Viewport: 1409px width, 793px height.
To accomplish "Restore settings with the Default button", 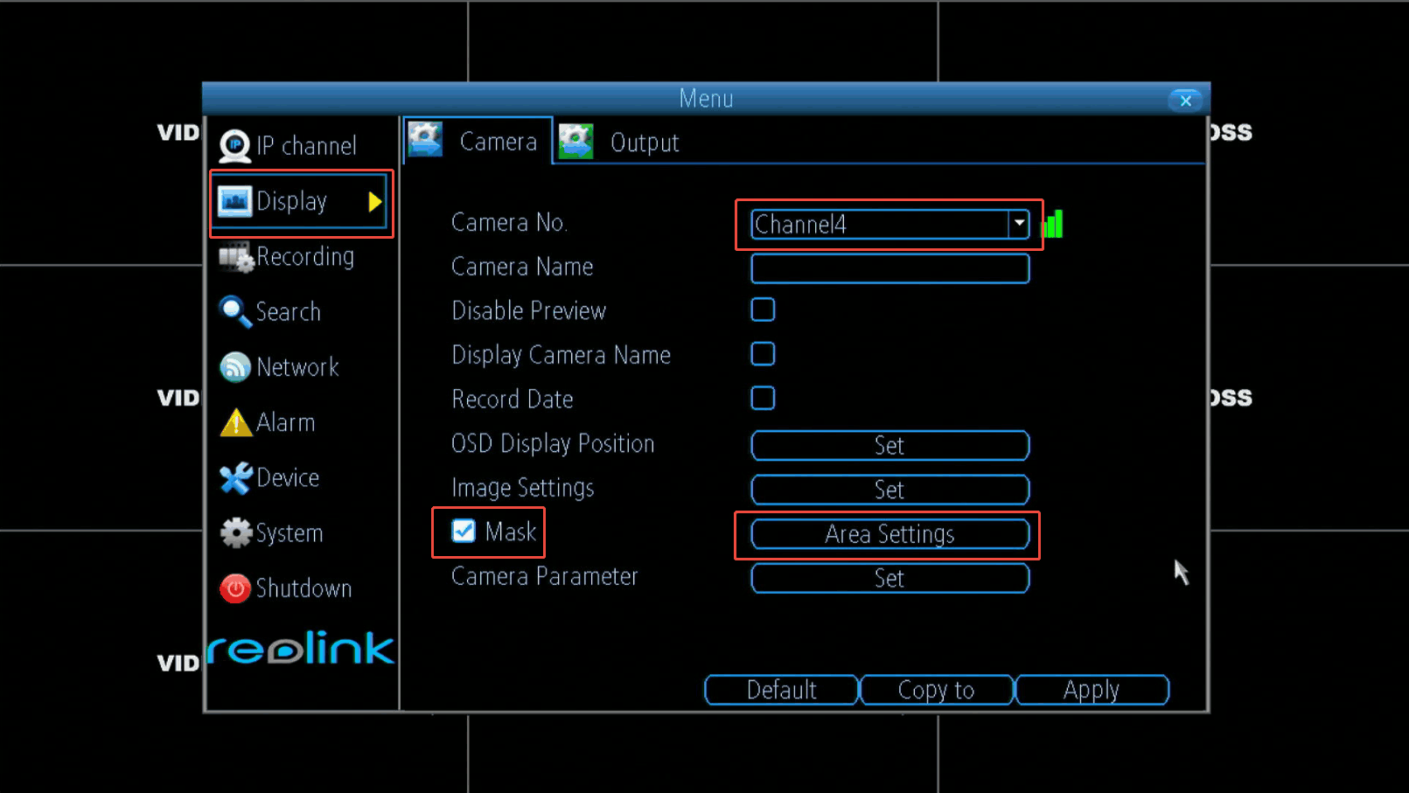I will pos(781,690).
